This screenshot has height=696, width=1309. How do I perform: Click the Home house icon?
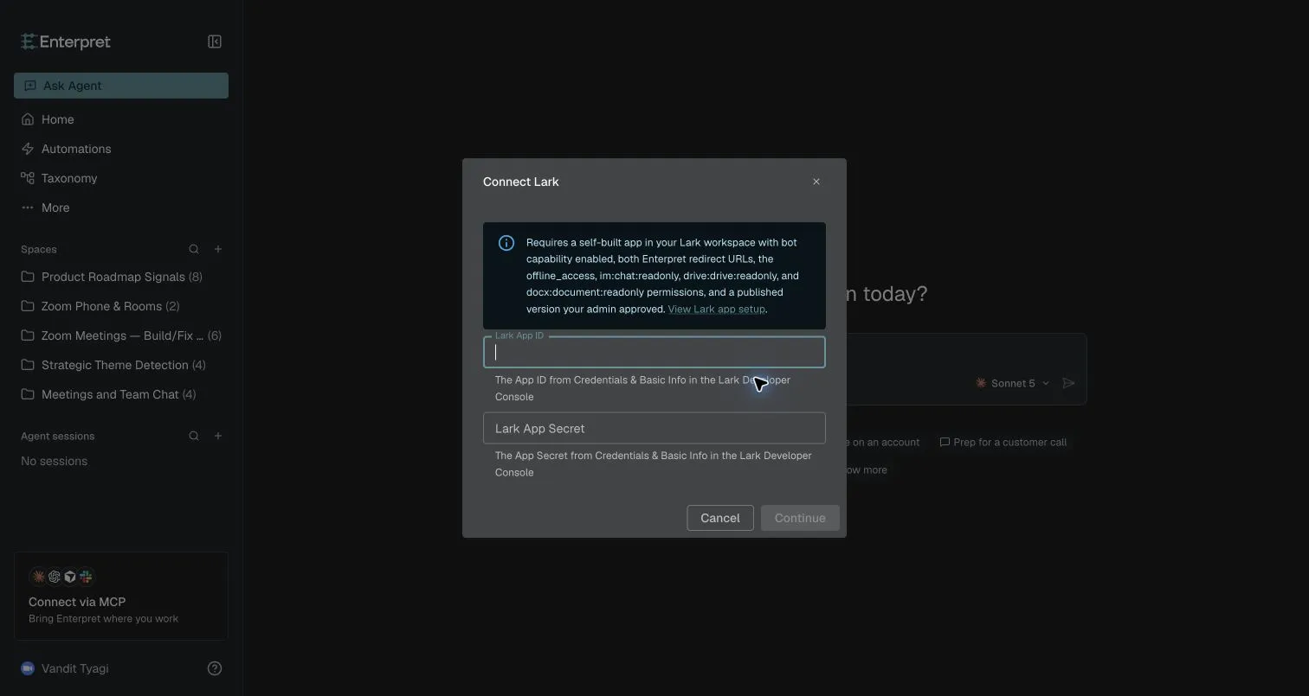pyautogui.click(x=28, y=119)
